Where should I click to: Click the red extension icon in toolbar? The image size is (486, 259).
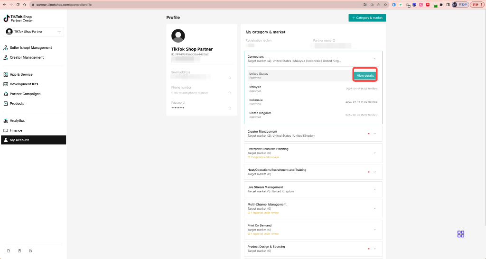coord(428,5)
